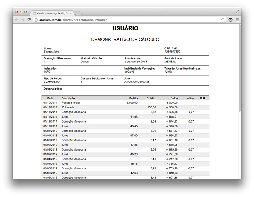Click the Tipo de Juros value COMPOSTO

[52, 82]
